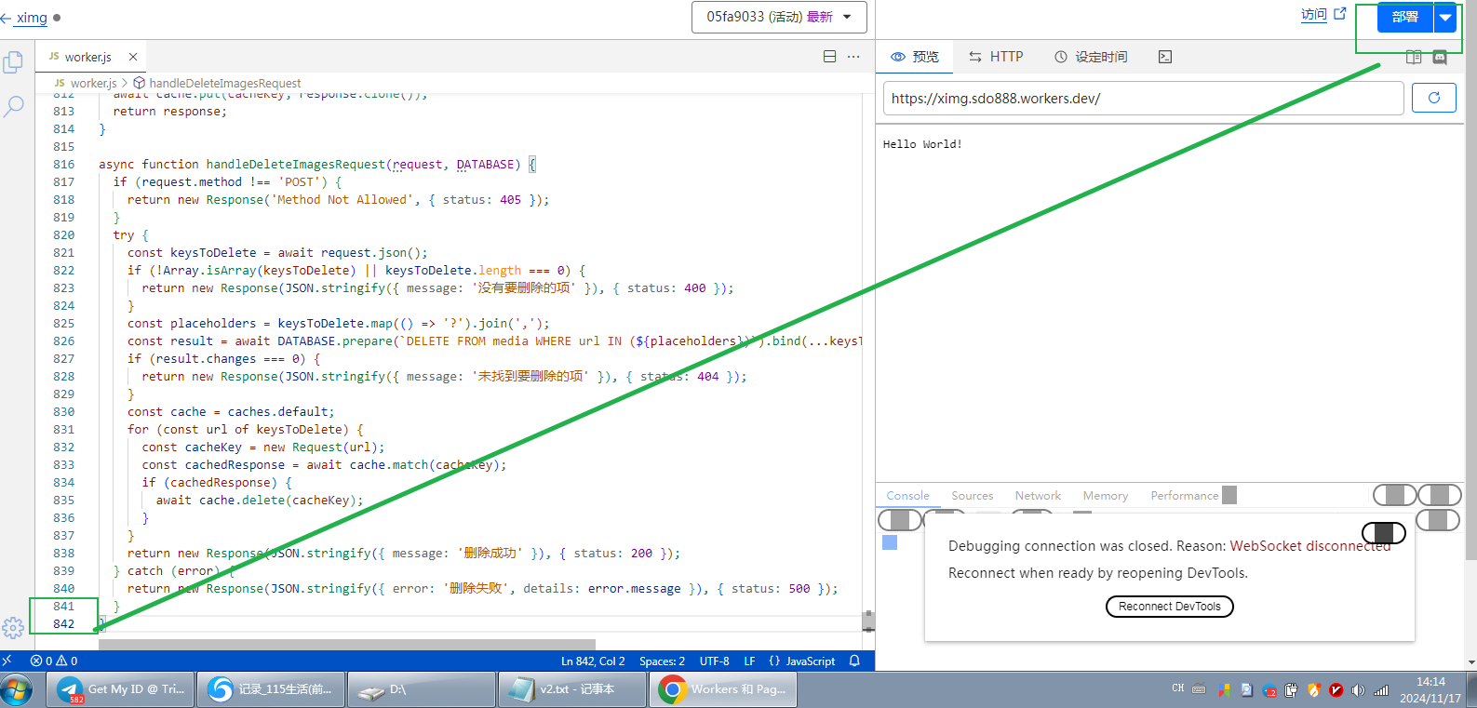
Task: Open Chrome Workers 和 Pages taskbar item
Action: pyautogui.click(x=723, y=689)
